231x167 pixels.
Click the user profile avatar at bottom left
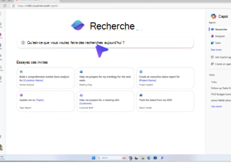tap(1, 147)
